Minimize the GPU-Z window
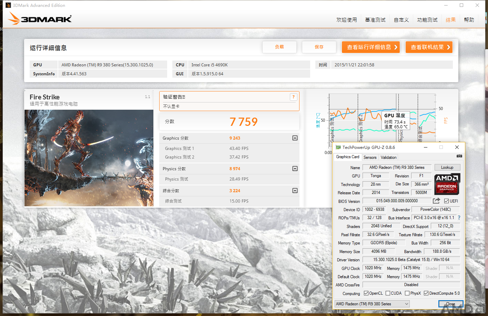Image resolution: width=488 pixels, height=316 pixels. (426, 147)
